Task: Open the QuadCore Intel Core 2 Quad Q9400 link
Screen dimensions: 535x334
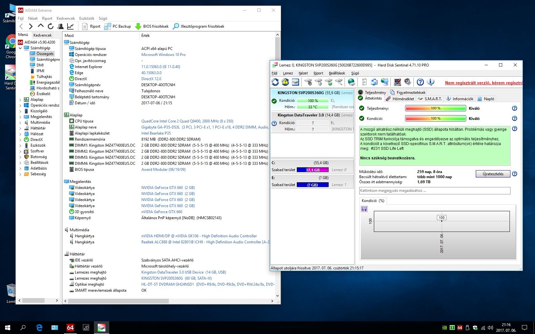Action: click(x=187, y=121)
